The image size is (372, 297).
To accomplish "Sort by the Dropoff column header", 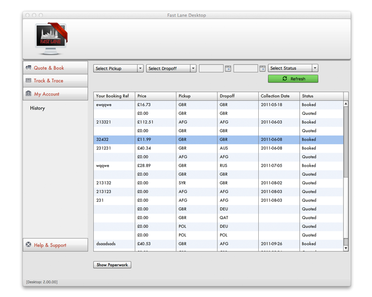I will [238, 96].
